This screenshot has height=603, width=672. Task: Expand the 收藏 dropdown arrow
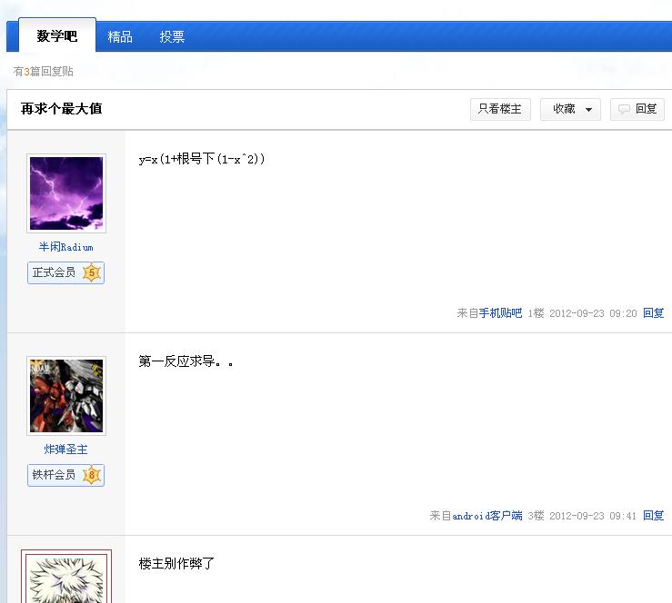click(589, 110)
